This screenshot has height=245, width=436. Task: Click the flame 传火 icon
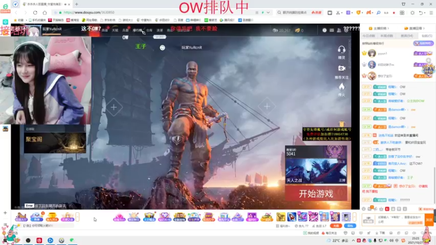pyautogui.click(x=342, y=90)
